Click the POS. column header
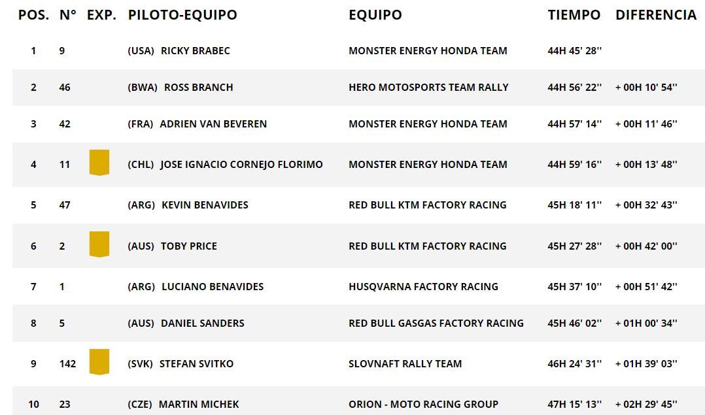This screenshot has height=415, width=705. click(x=33, y=14)
